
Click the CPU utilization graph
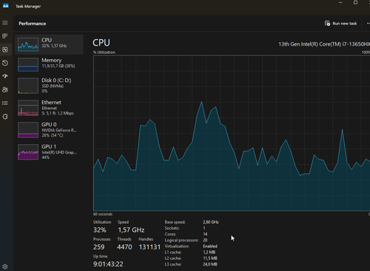pos(232,133)
